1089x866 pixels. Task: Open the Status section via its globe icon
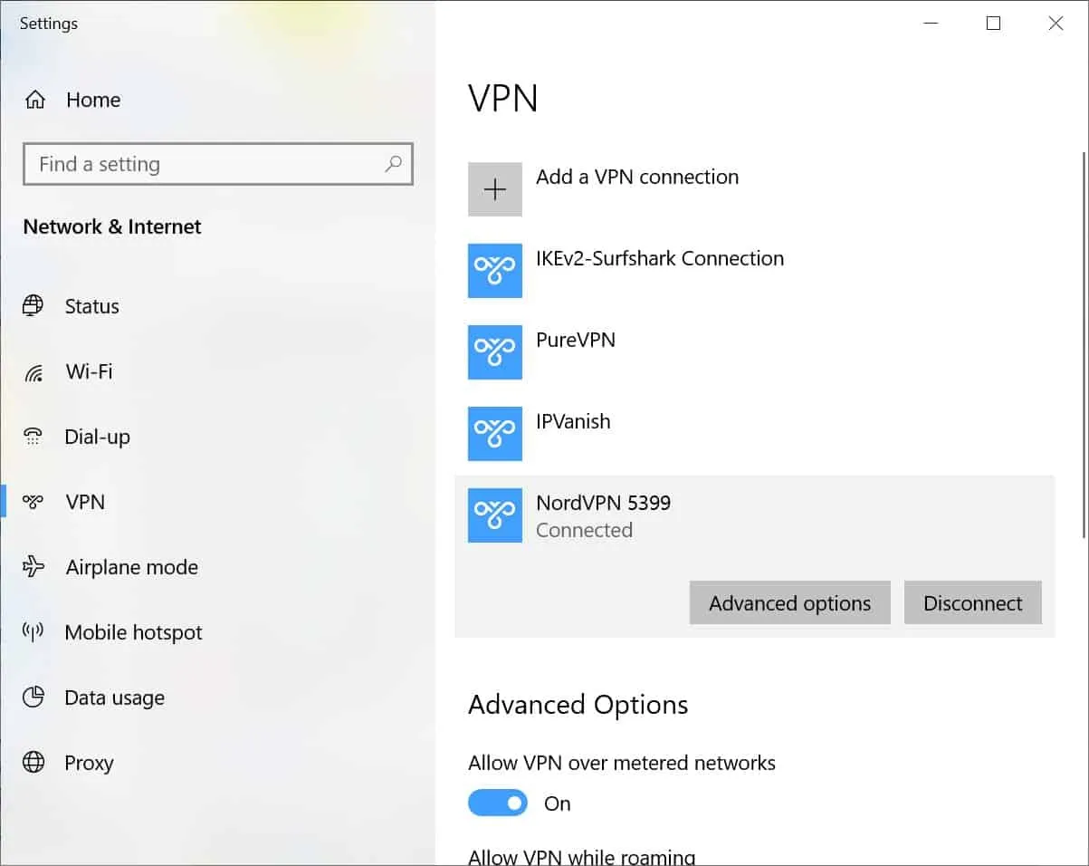pos(33,306)
